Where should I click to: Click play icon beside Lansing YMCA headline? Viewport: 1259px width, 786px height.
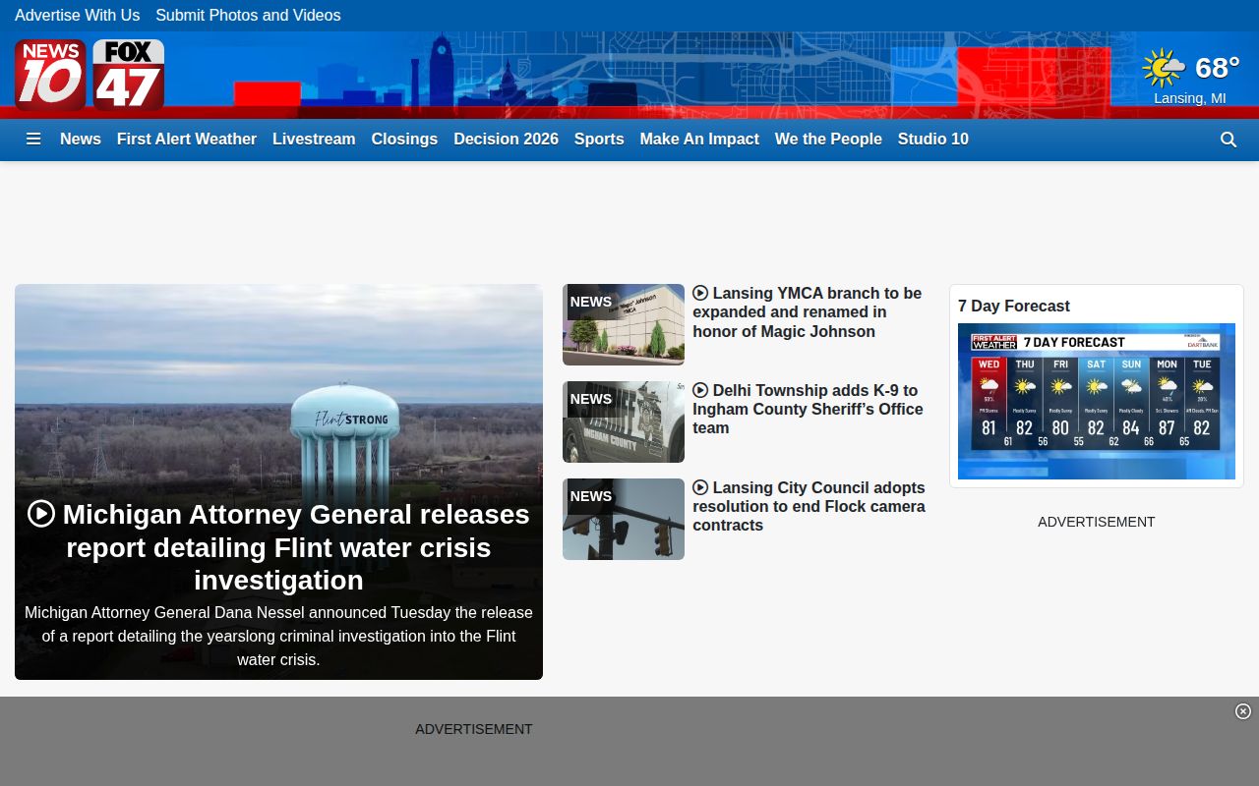point(700,293)
